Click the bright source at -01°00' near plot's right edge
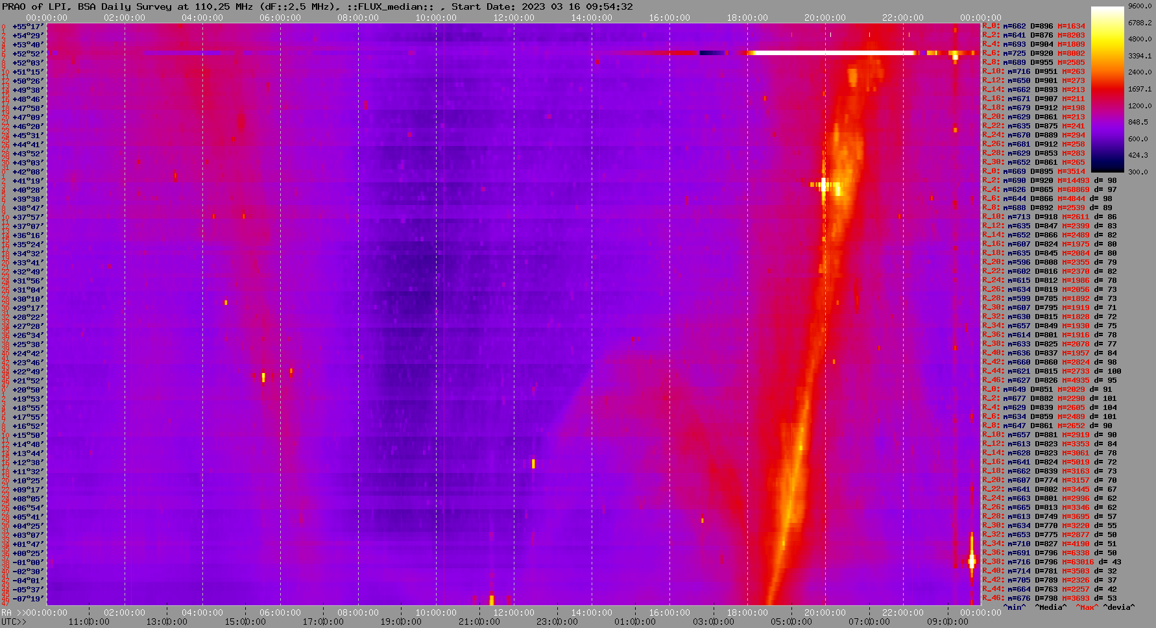 point(972,561)
